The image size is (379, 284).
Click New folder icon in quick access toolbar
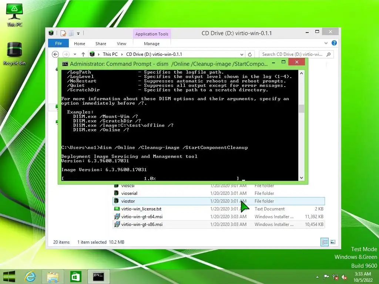(71, 33)
